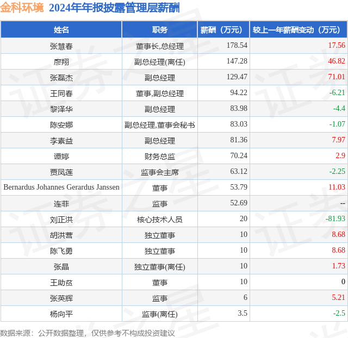
Task: Click the 数据来源 disclaimer footer text
Action: [88, 333]
